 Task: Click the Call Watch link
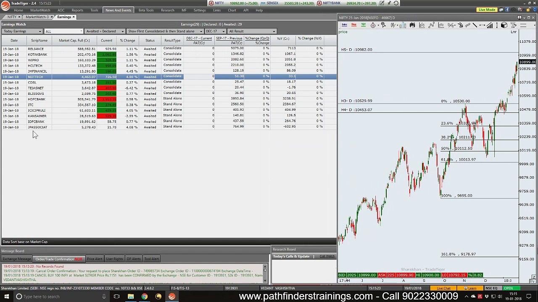pyautogui.click(x=327, y=256)
